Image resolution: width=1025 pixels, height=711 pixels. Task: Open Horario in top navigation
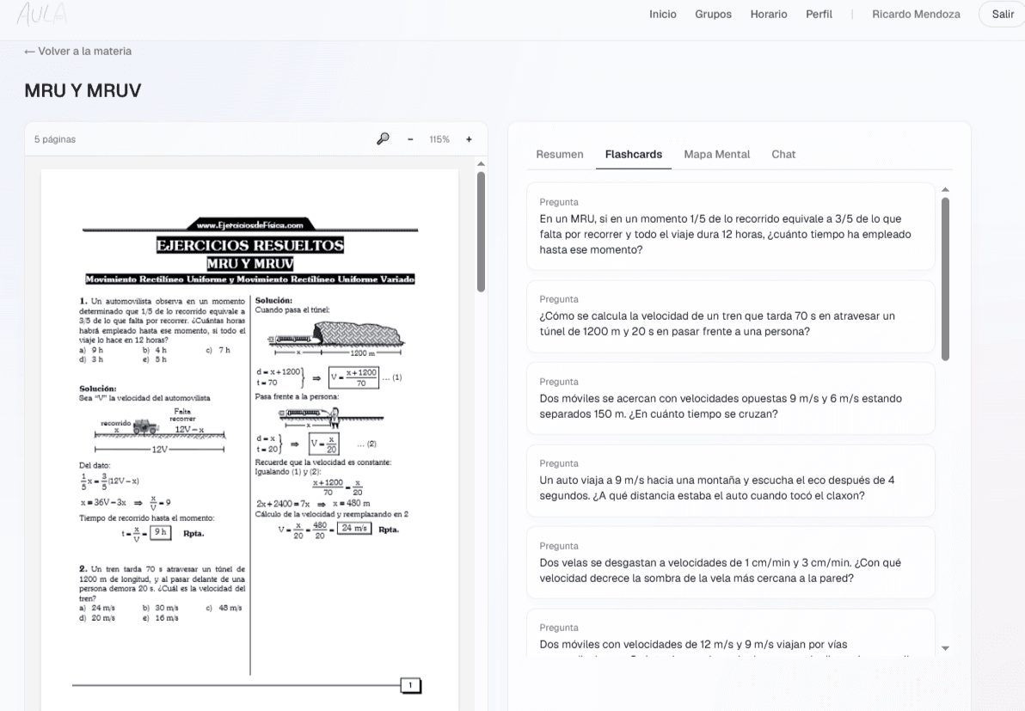[769, 15]
